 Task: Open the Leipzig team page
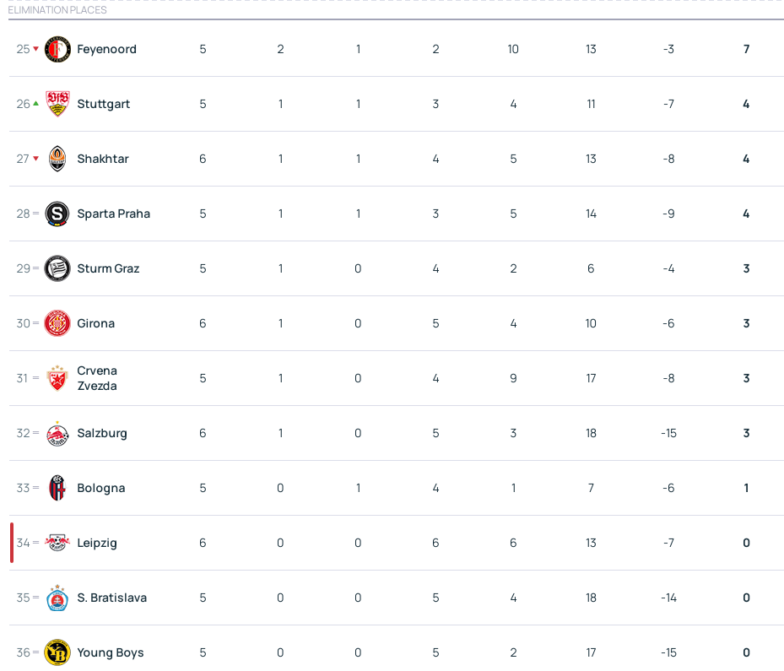pos(97,543)
